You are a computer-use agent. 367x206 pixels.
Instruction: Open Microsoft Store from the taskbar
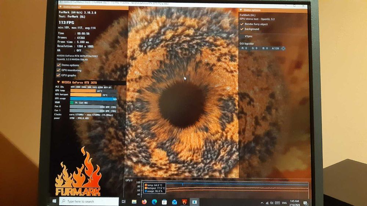point(164,202)
